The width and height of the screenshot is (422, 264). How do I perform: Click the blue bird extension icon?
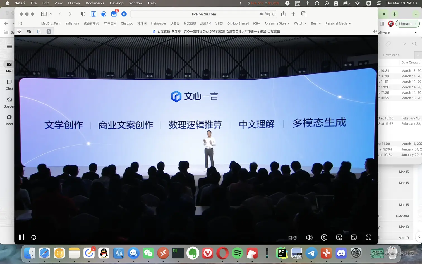tap(104, 14)
